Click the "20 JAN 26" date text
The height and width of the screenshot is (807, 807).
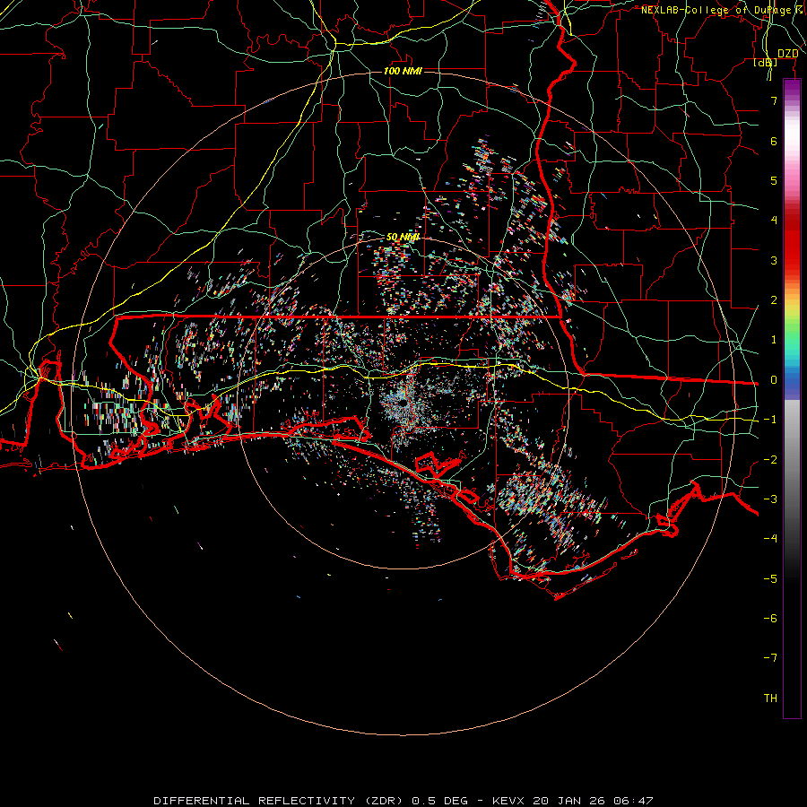click(x=568, y=801)
